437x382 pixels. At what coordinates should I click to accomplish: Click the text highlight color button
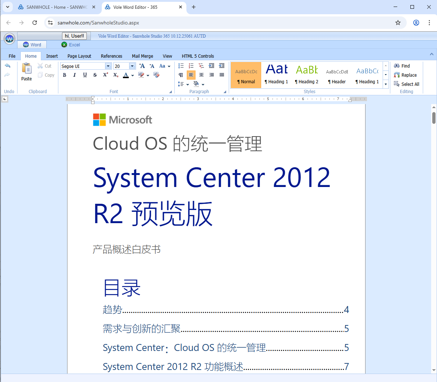141,75
